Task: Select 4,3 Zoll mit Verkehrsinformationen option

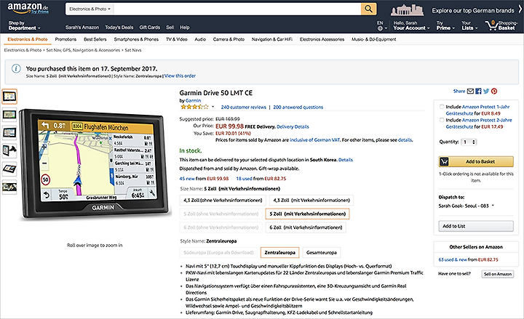Action: pos(311,201)
